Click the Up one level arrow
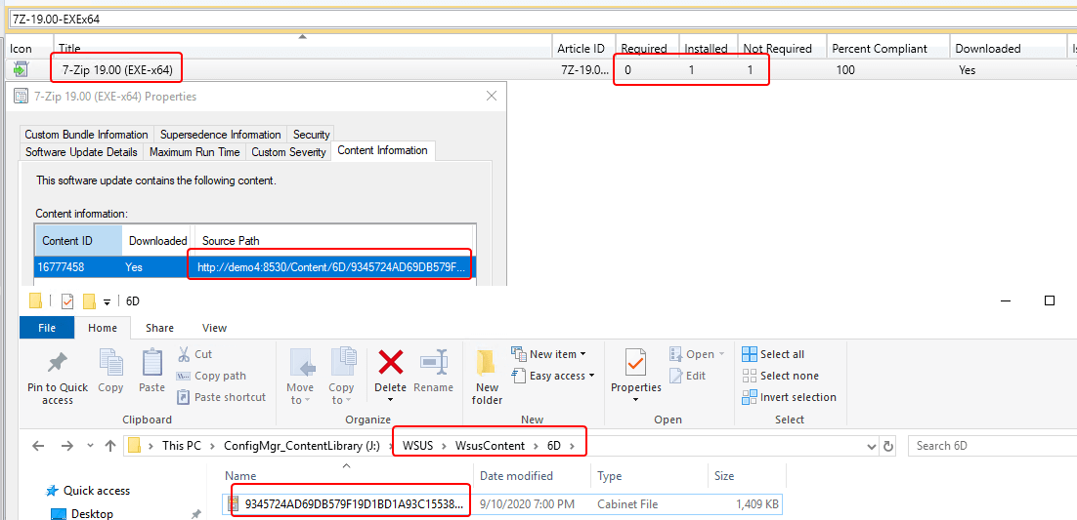Screen dimensions: 1077x520 point(109,446)
